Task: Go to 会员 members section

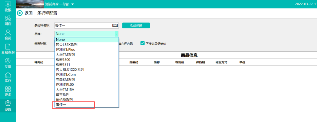Action: tap(8, 35)
